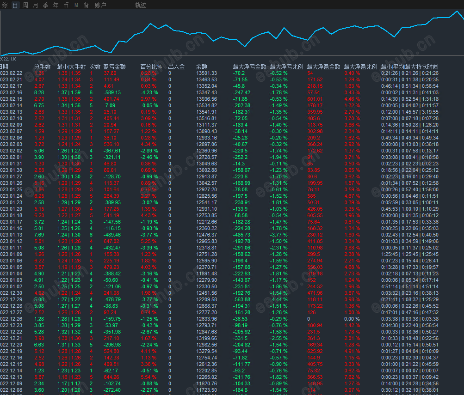The image size is (464, 395).
Task: Select the 年 yearly tab
Action: [x=56, y=5]
